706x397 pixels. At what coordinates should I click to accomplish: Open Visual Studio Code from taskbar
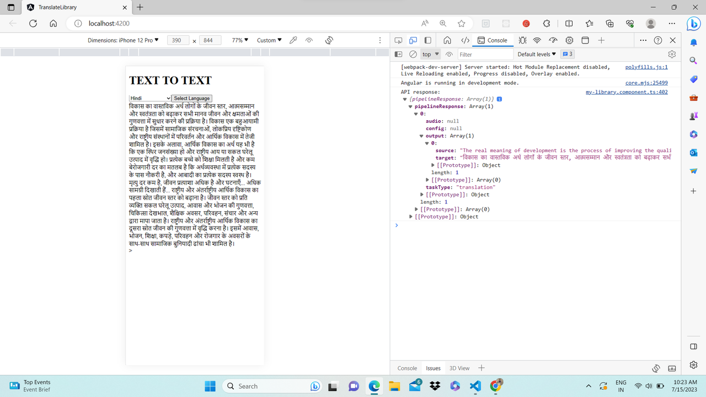click(476, 386)
